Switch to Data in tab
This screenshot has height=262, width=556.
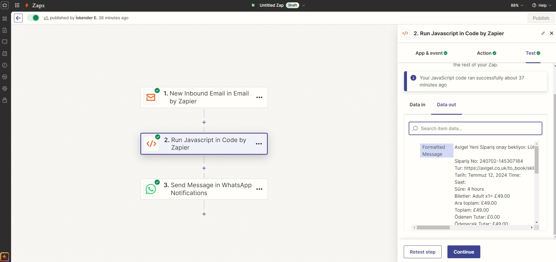tap(417, 105)
